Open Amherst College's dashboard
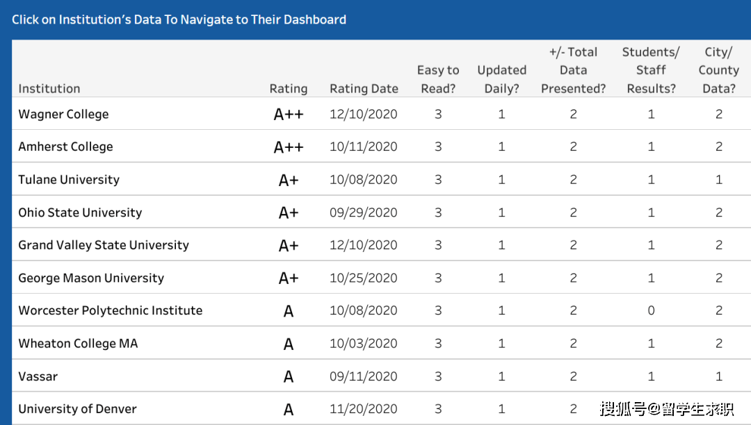Viewport: 751px width, 425px height. (x=65, y=147)
